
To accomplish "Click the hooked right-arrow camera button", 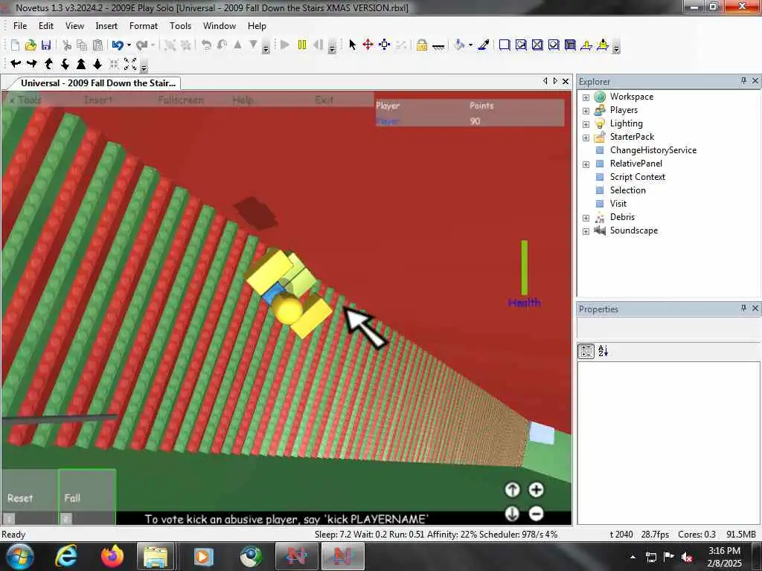I will [x=32, y=64].
